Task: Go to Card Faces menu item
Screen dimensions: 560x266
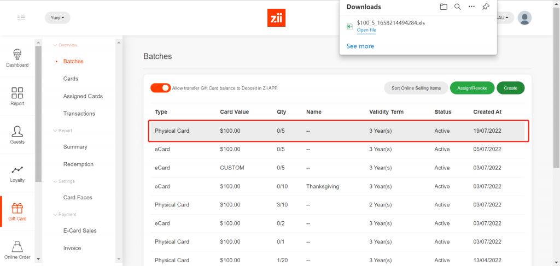Action: [78, 197]
